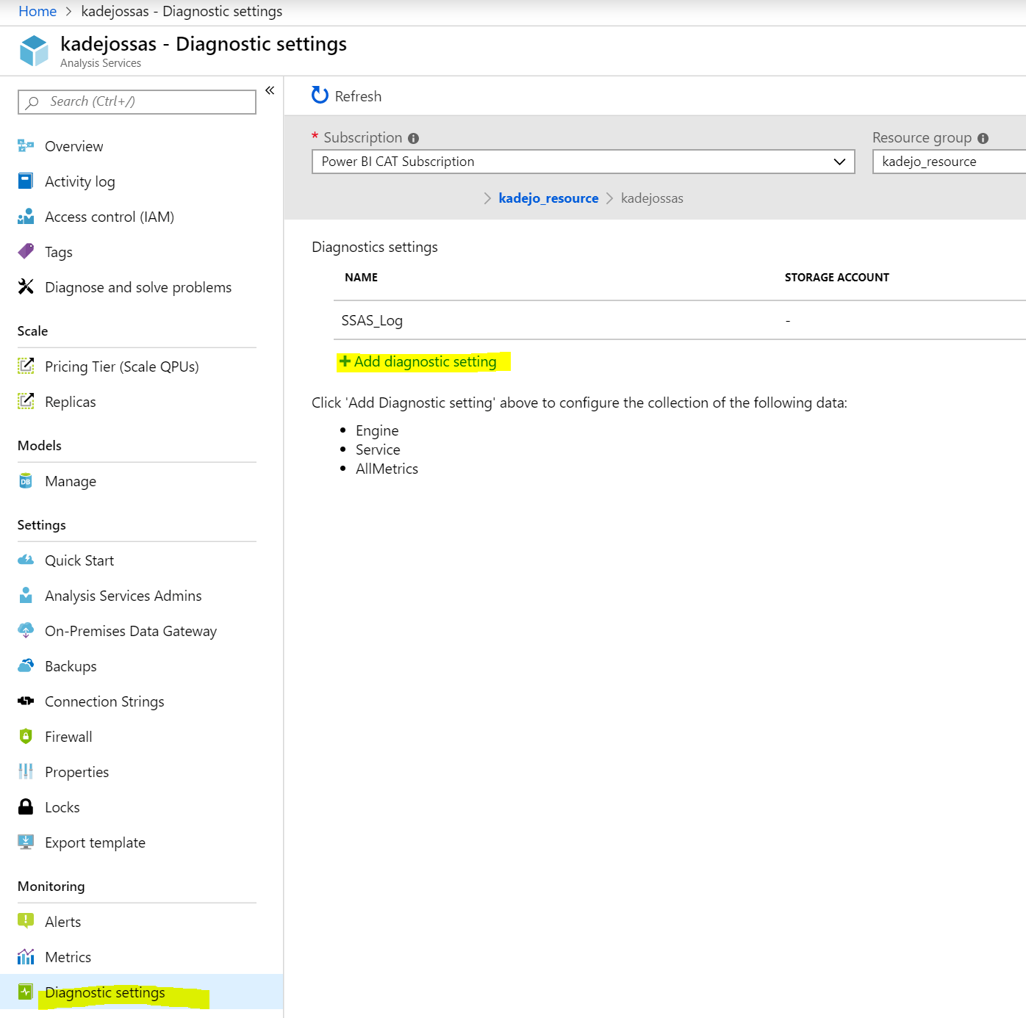Click the Analysis Services Admins icon

tap(26, 595)
